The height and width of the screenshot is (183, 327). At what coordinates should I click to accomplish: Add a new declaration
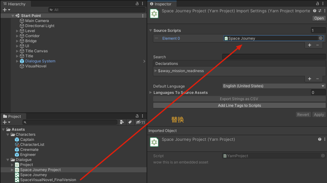(x=310, y=79)
